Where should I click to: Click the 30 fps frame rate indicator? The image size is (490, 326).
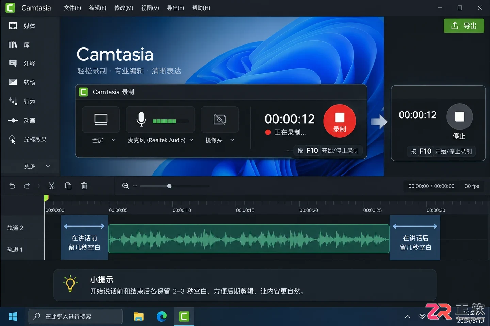tap(472, 186)
